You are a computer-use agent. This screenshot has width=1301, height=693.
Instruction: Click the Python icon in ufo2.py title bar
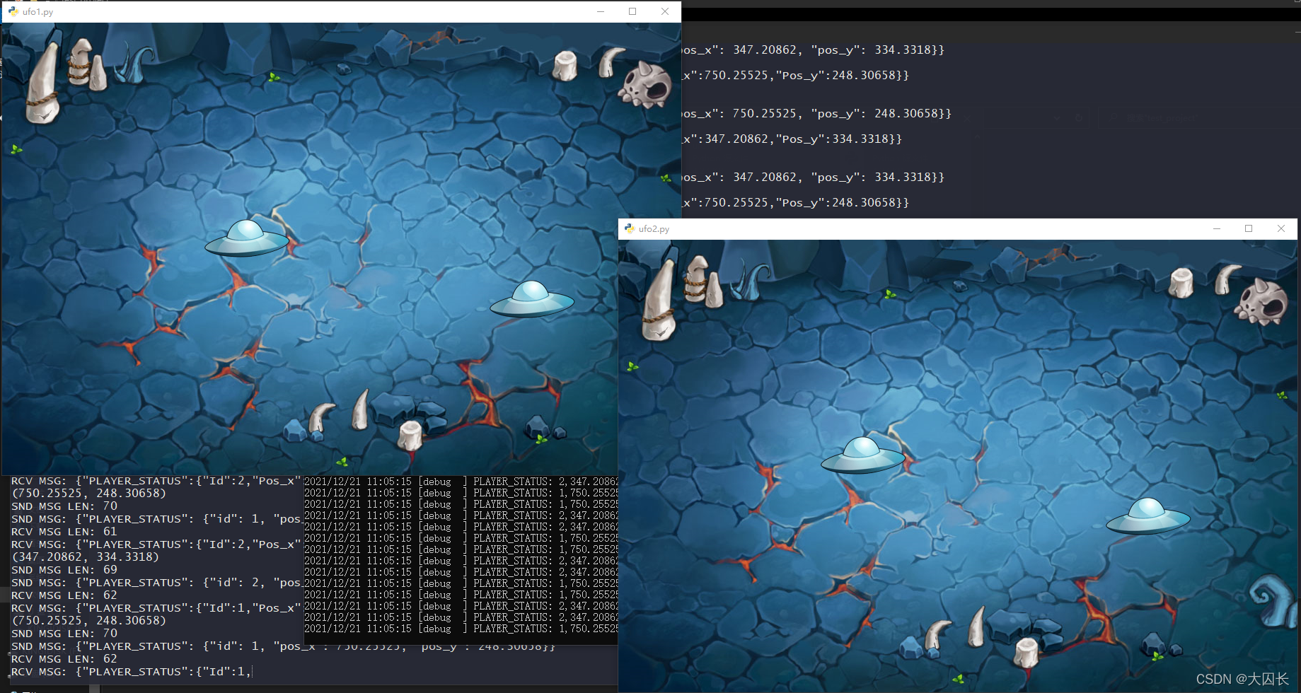(x=630, y=228)
